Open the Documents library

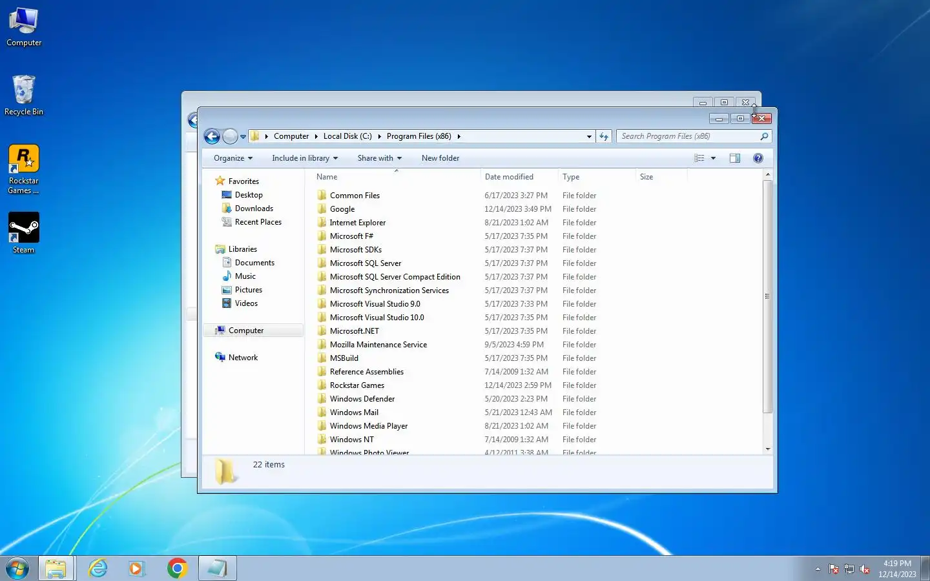254,263
